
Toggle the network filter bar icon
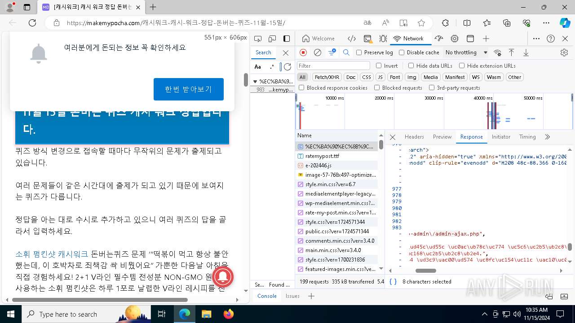pos(332,52)
